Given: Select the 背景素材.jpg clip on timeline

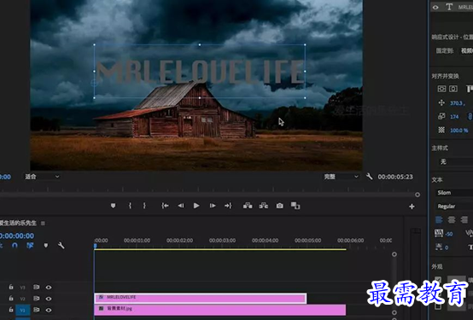Looking at the screenshot, I should 220,310.
